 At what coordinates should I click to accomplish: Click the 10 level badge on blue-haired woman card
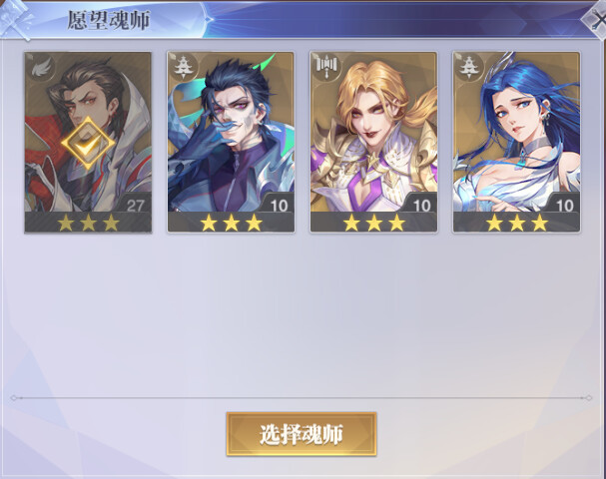[564, 206]
